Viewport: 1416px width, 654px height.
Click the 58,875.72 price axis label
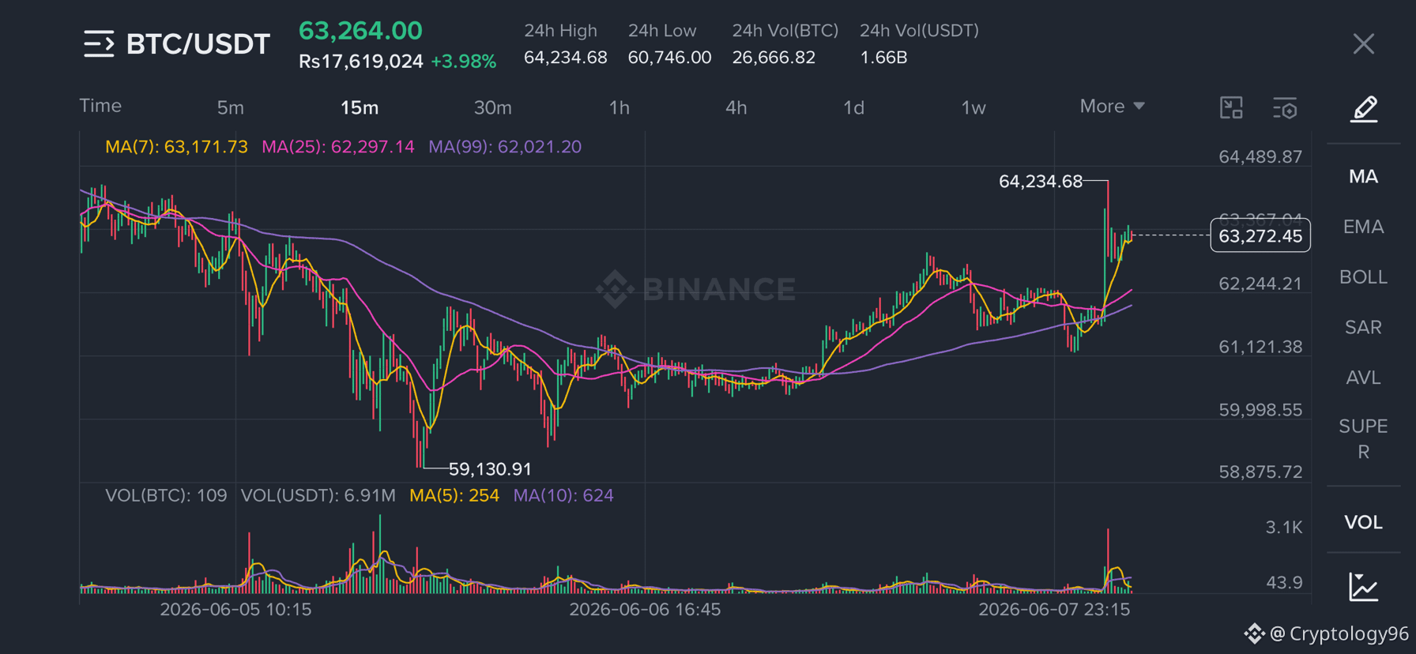[1260, 472]
